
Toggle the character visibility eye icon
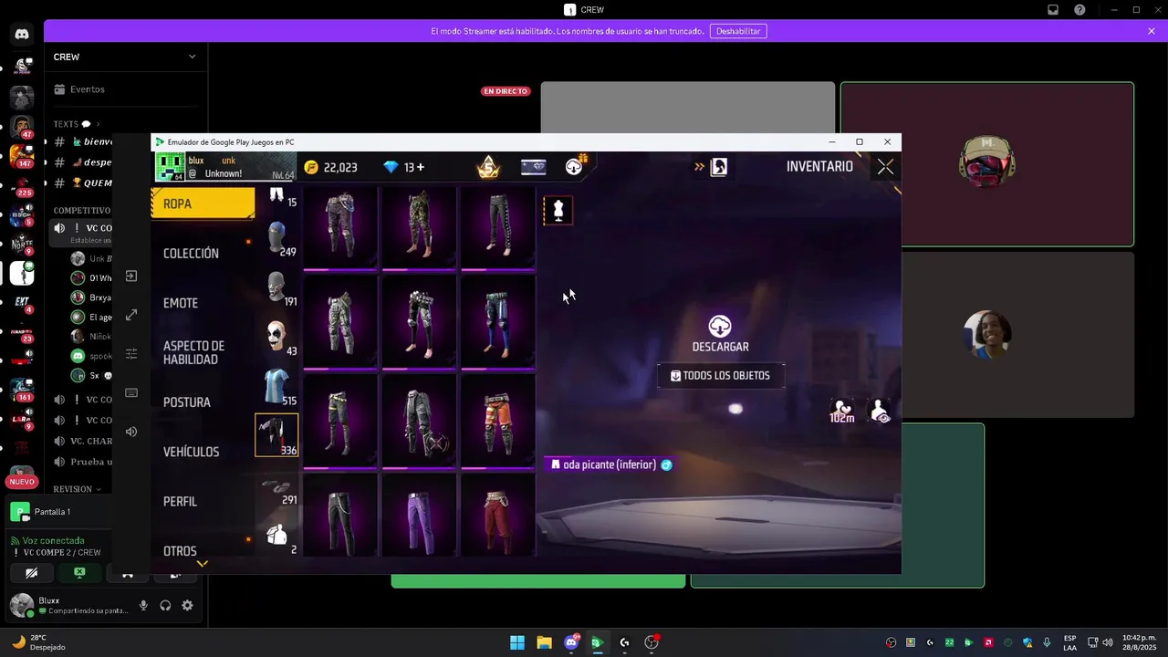[881, 412]
